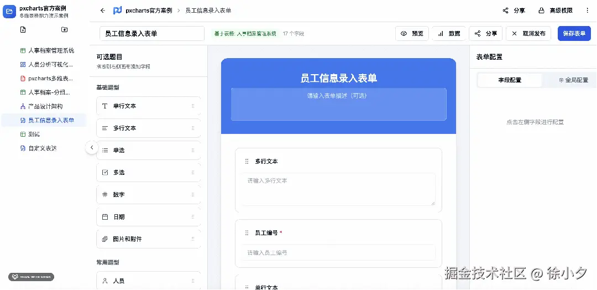Open the three-dot more menu

point(587,11)
